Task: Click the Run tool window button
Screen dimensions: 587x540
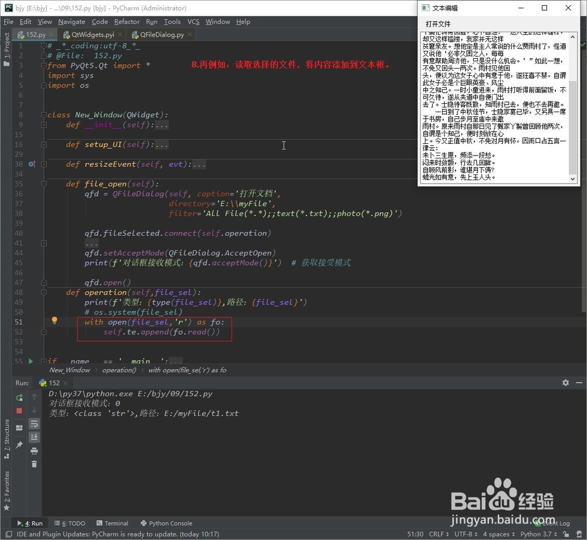Action: point(30,523)
